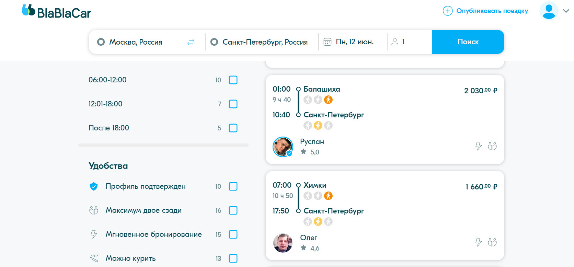Click the 01:00 departure time
This screenshot has height=267, width=574.
[282, 89]
